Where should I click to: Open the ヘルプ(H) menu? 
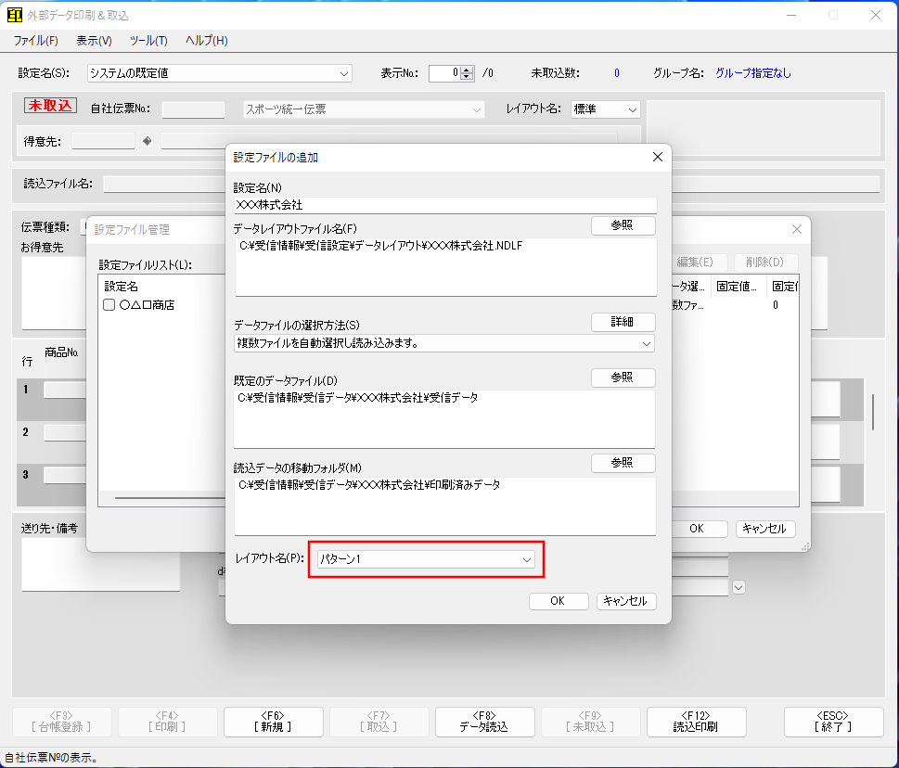[206, 41]
